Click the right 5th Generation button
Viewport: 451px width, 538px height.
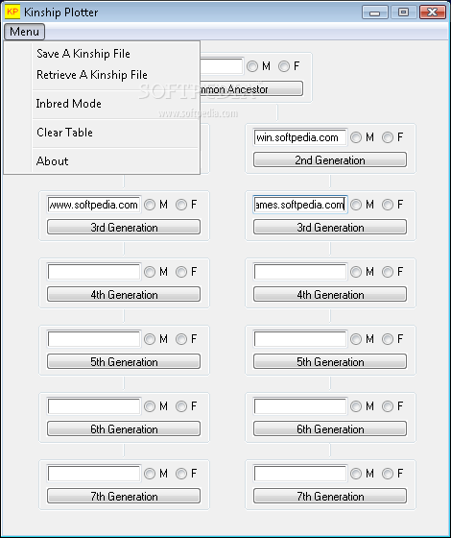330,361
